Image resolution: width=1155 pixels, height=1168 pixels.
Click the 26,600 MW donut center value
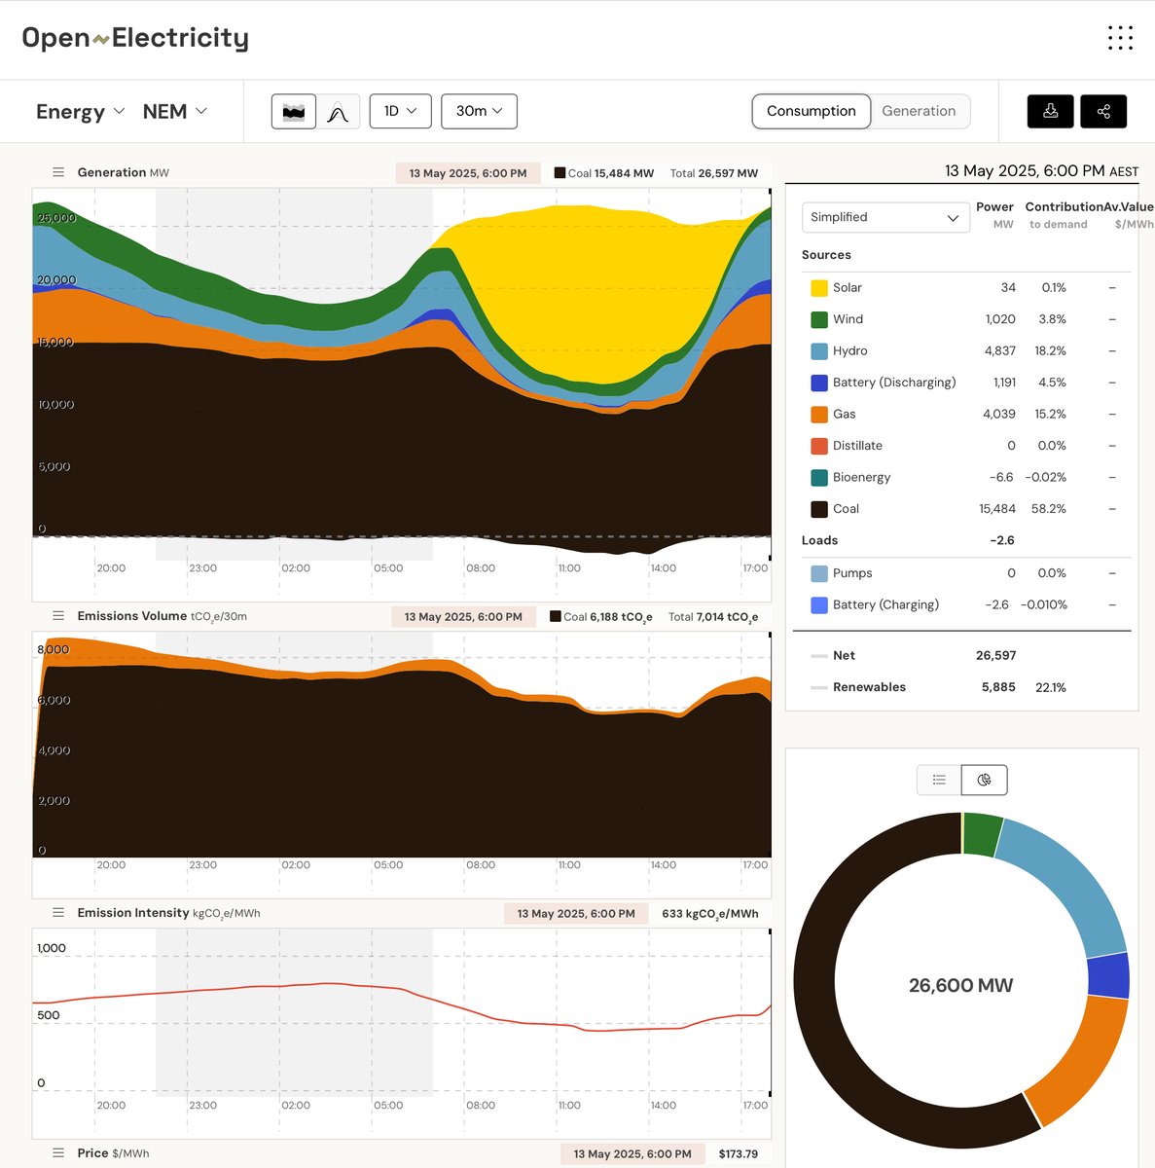(960, 986)
